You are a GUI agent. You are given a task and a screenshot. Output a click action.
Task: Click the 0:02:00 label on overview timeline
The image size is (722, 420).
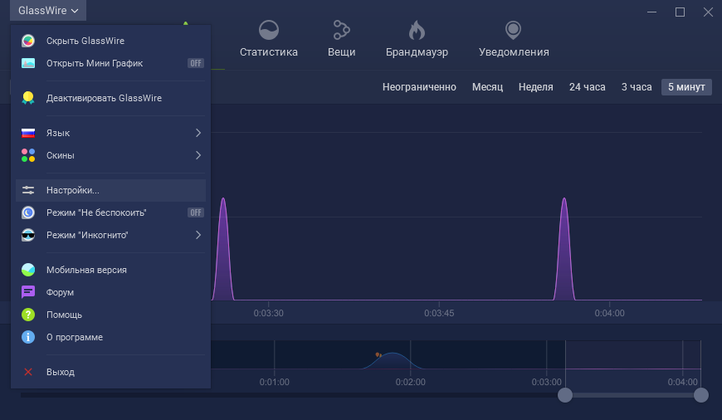(410, 383)
